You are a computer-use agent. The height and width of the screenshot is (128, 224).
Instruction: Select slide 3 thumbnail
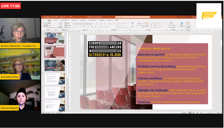[54, 65]
